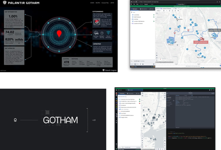The width and height of the screenshot is (221, 150).
Task: Reload the page in browser map window
Action: (136, 2)
